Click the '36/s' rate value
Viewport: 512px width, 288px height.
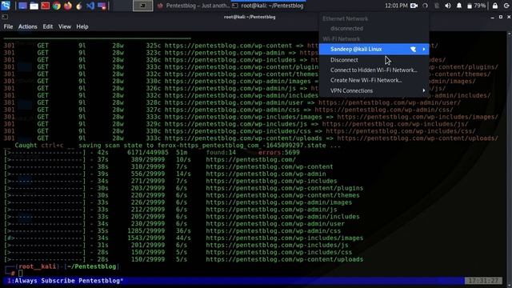tap(183, 231)
